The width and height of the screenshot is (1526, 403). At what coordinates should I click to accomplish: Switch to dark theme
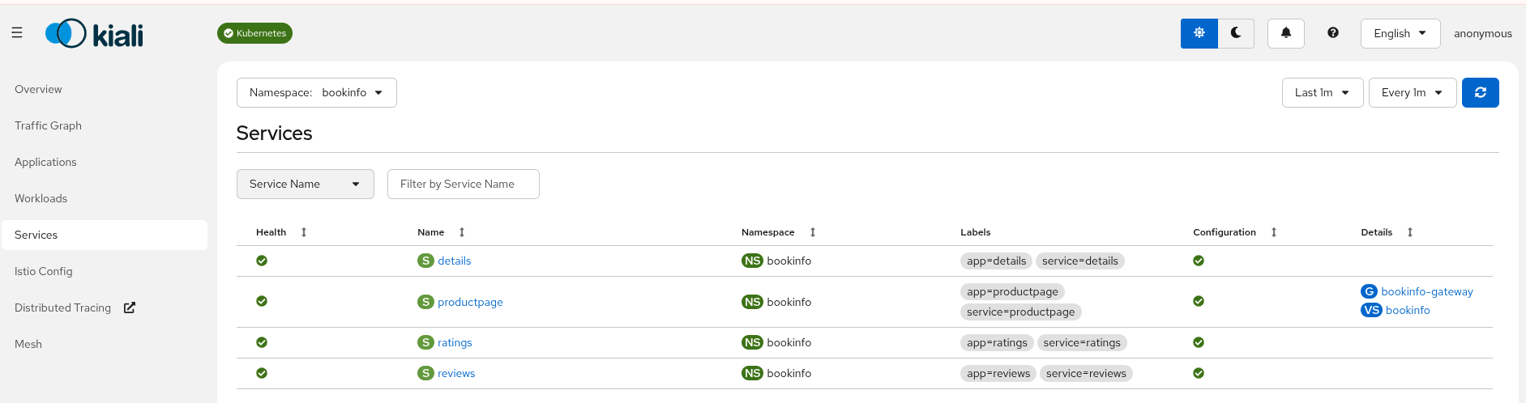(x=1236, y=33)
